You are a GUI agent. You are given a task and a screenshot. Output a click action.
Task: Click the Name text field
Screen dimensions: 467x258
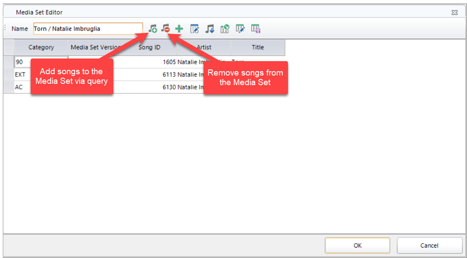(x=88, y=29)
